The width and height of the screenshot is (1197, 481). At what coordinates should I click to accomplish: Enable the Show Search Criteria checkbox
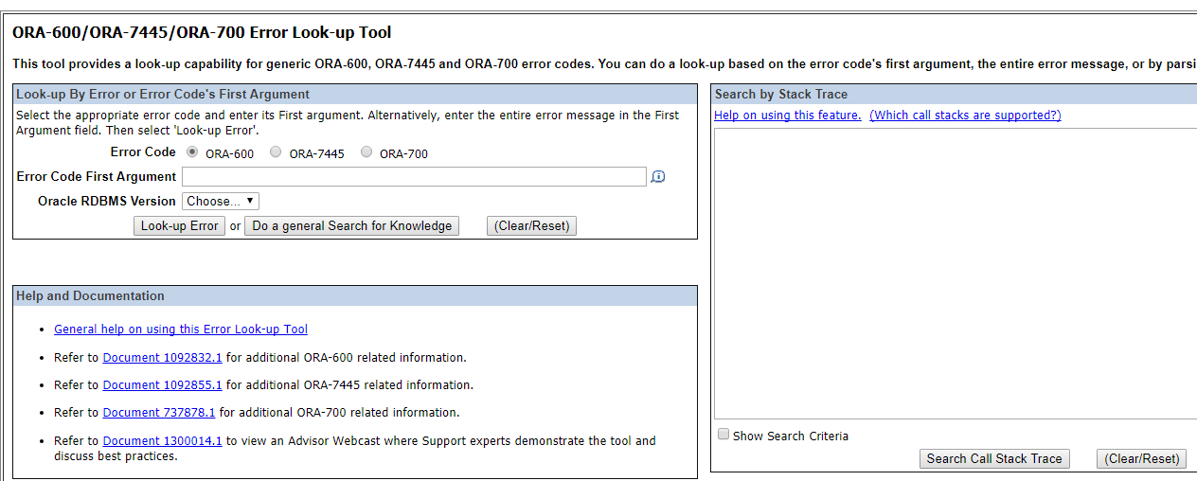click(724, 435)
